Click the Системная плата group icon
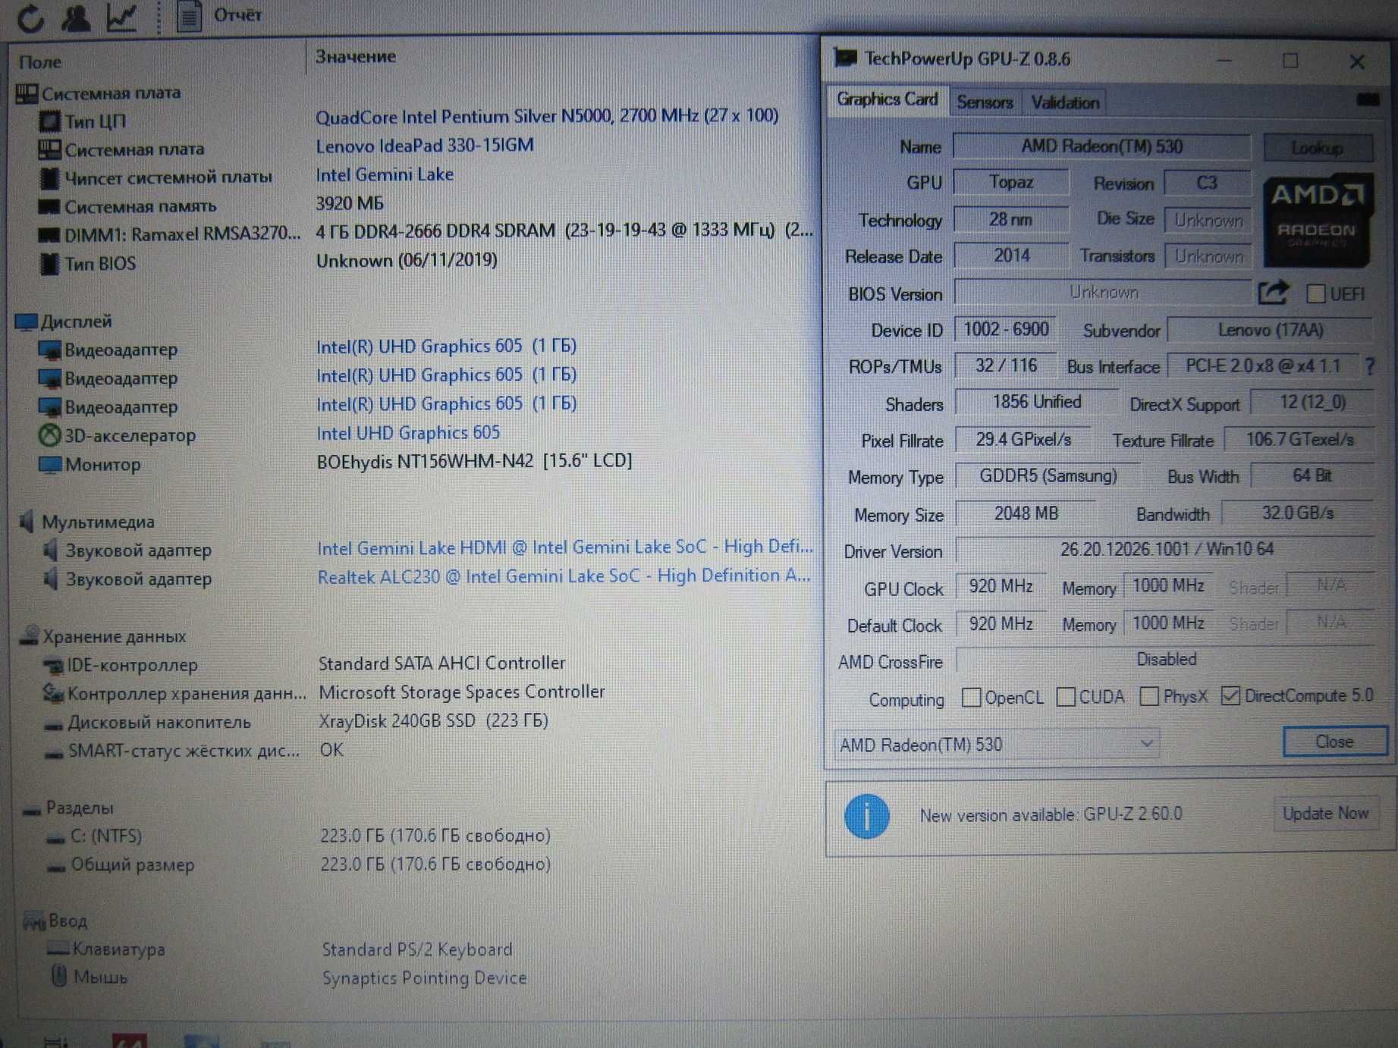Image resolution: width=1398 pixels, height=1048 pixels. click(27, 94)
